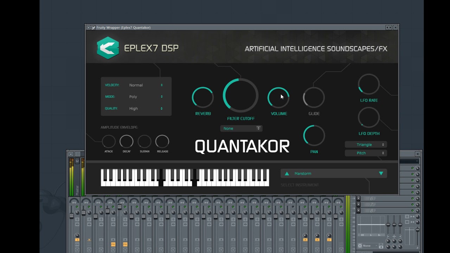Click the "AMPLITUDE ENVELOPE:" label
450x253 pixels.
pos(119,127)
